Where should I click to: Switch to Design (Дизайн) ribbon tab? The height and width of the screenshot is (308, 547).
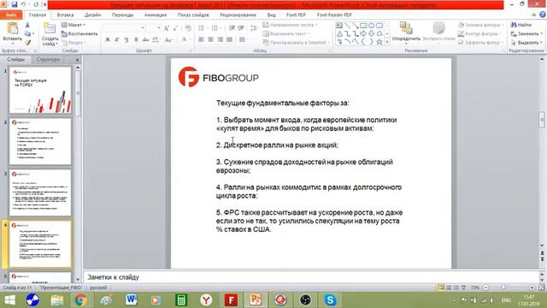pyautogui.click(x=93, y=15)
